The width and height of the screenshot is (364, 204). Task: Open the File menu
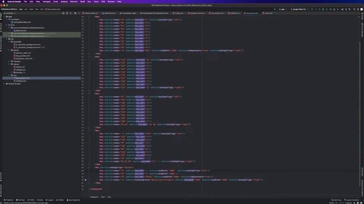(x=25, y=2)
